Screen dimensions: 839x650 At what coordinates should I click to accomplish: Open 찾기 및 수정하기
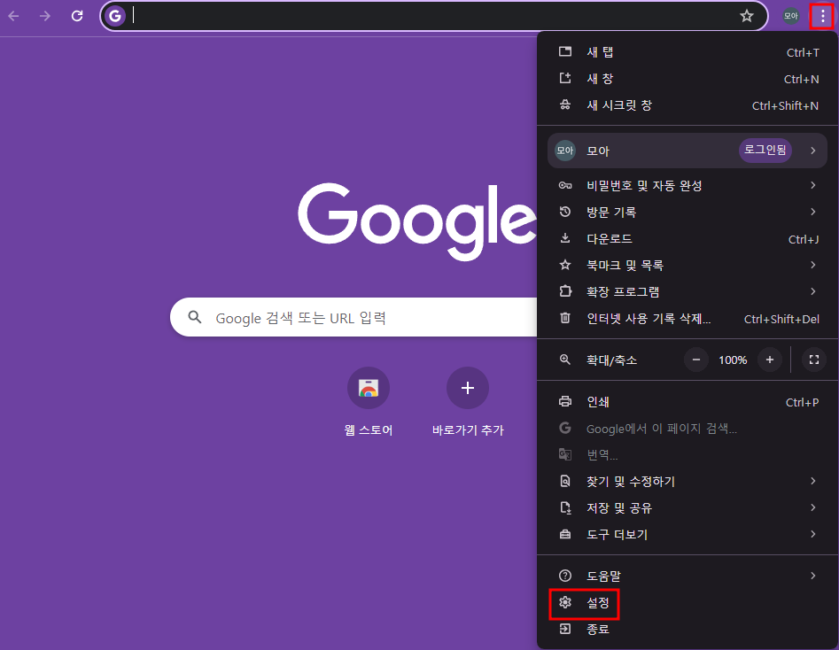pyautogui.click(x=688, y=482)
